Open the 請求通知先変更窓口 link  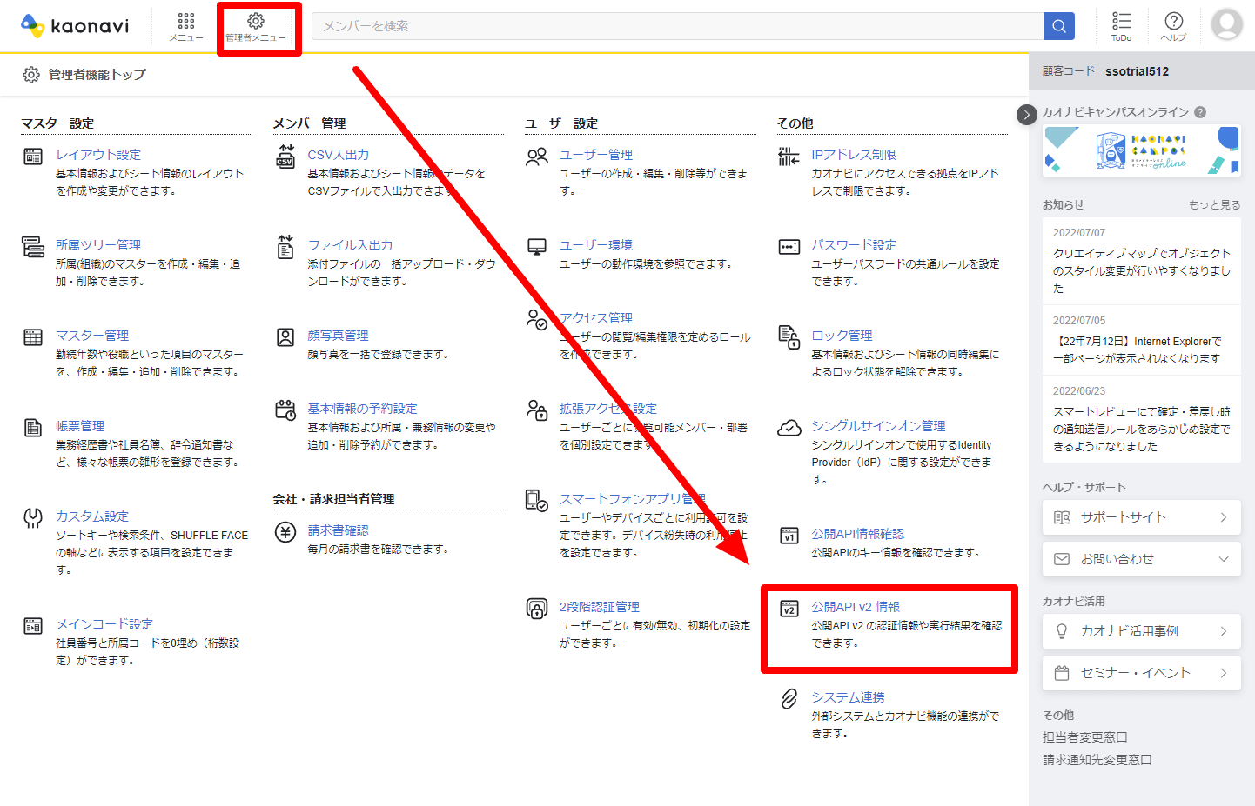(1097, 760)
